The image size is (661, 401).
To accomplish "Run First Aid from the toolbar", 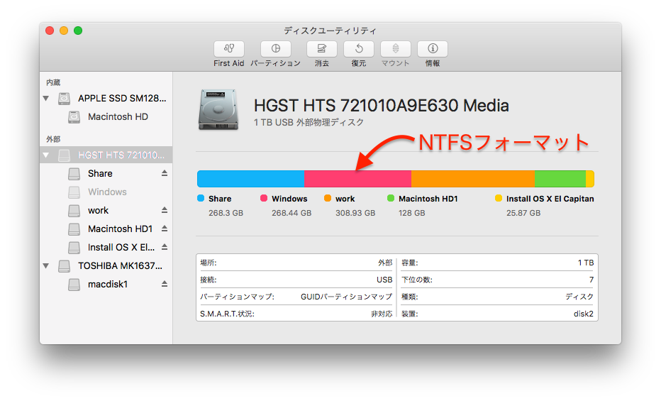I will point(229,49).
